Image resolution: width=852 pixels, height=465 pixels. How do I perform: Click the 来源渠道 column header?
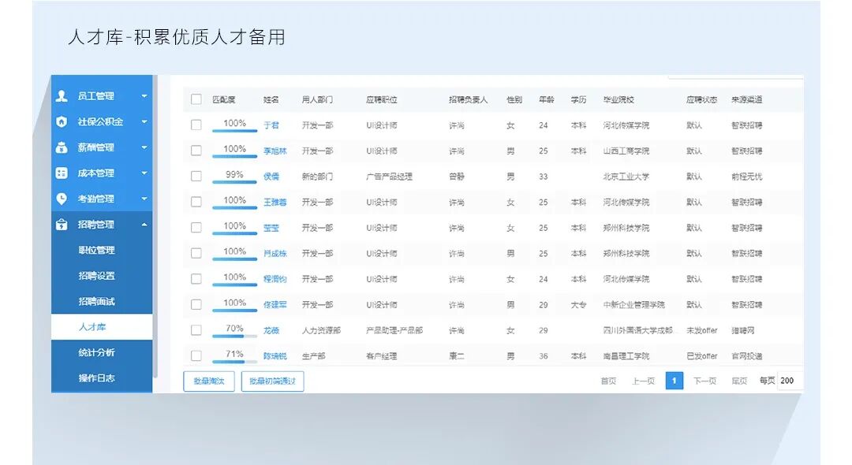click(x=746, y=100)
